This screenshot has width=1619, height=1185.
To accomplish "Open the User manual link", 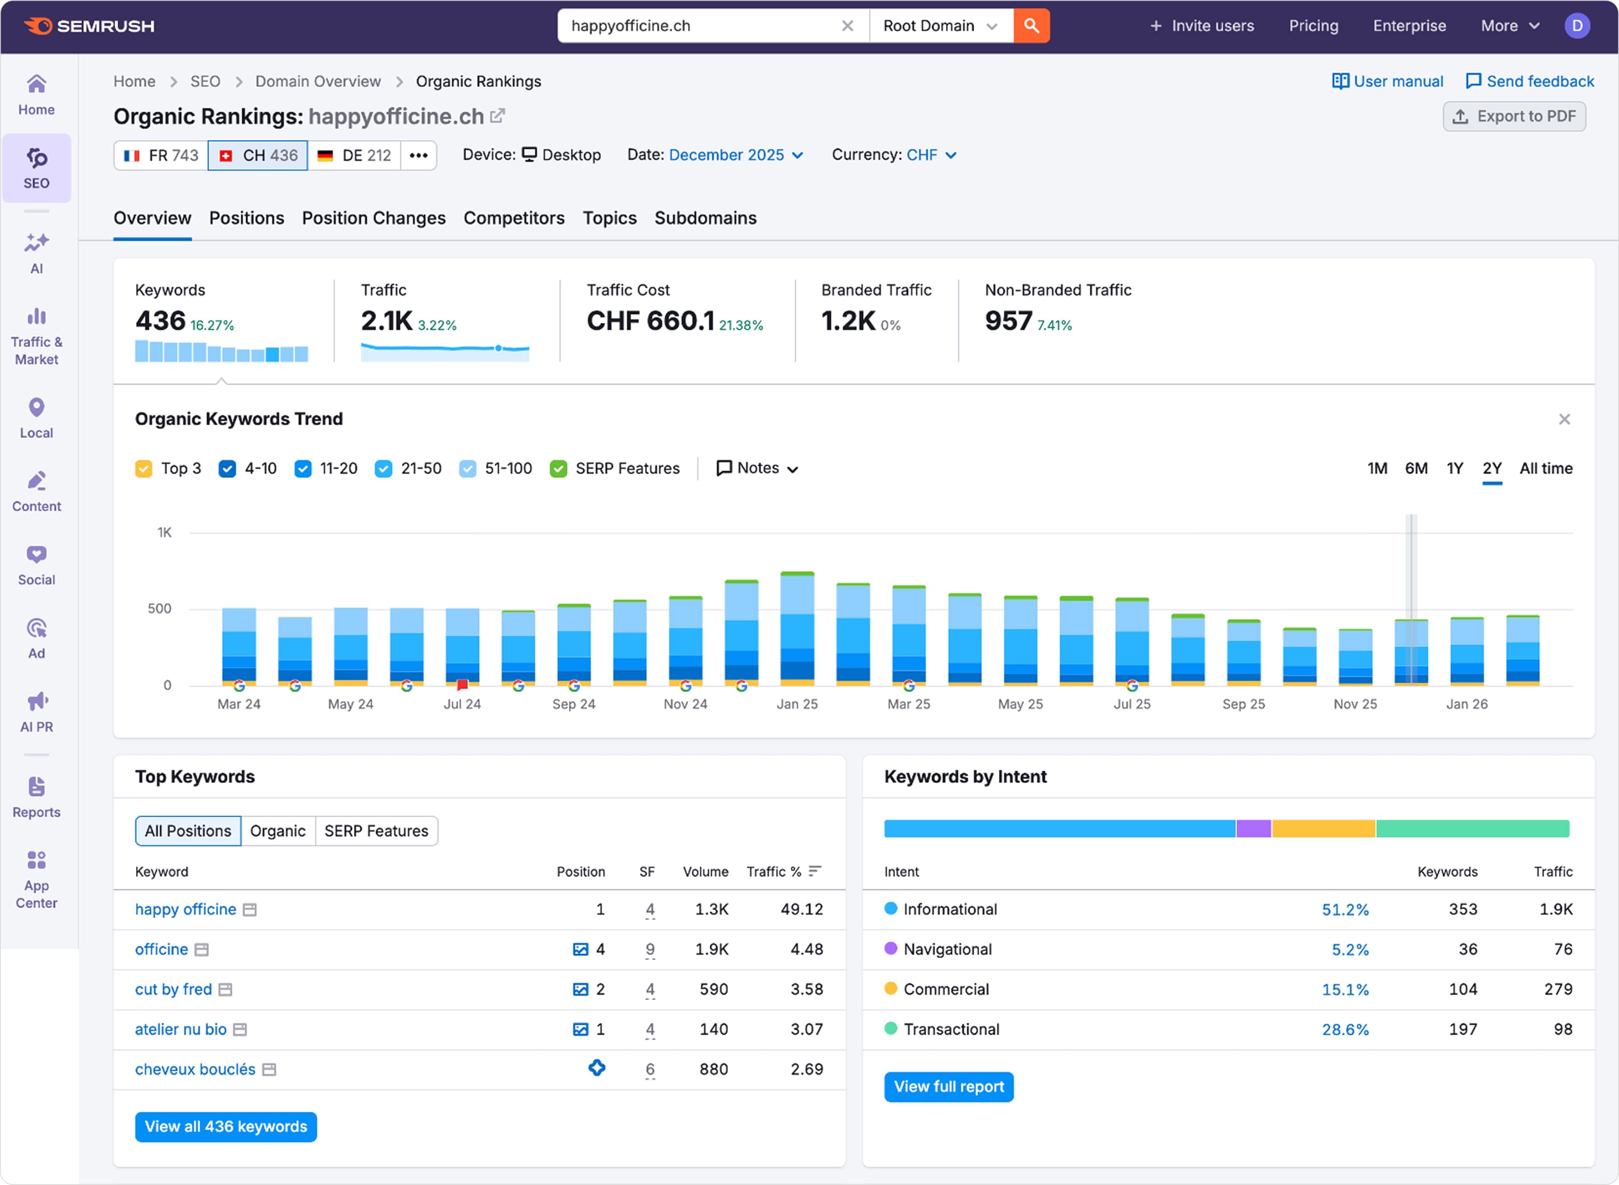I will tap(1387, 81).
